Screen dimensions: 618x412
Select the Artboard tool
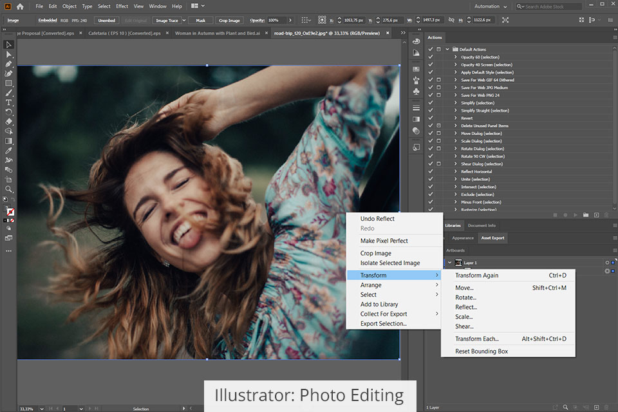tap(8, 180)
